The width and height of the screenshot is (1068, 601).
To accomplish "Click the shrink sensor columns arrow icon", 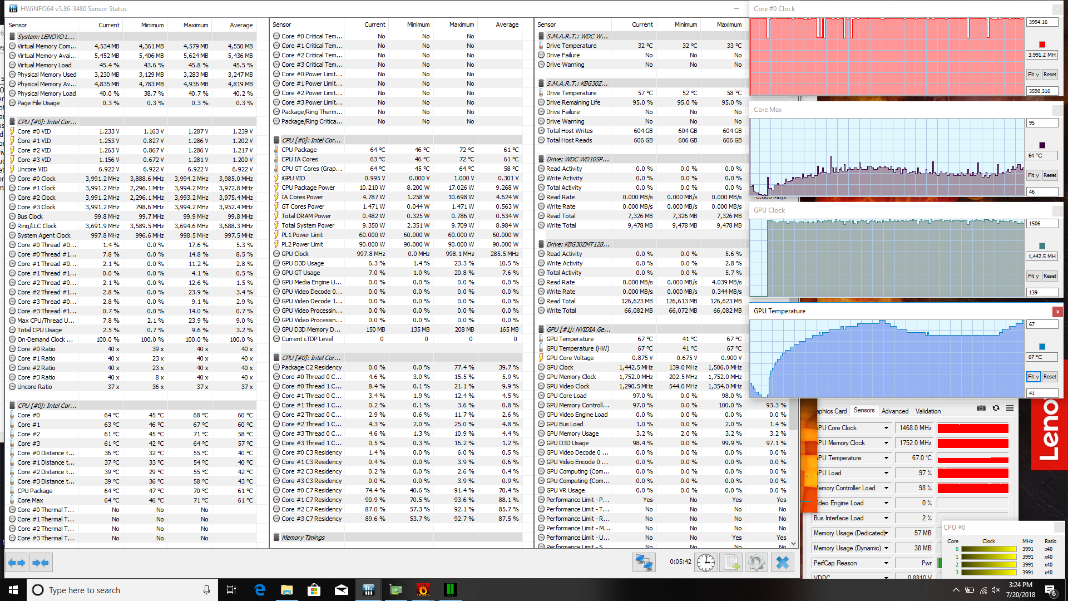I will click(41, 563).
